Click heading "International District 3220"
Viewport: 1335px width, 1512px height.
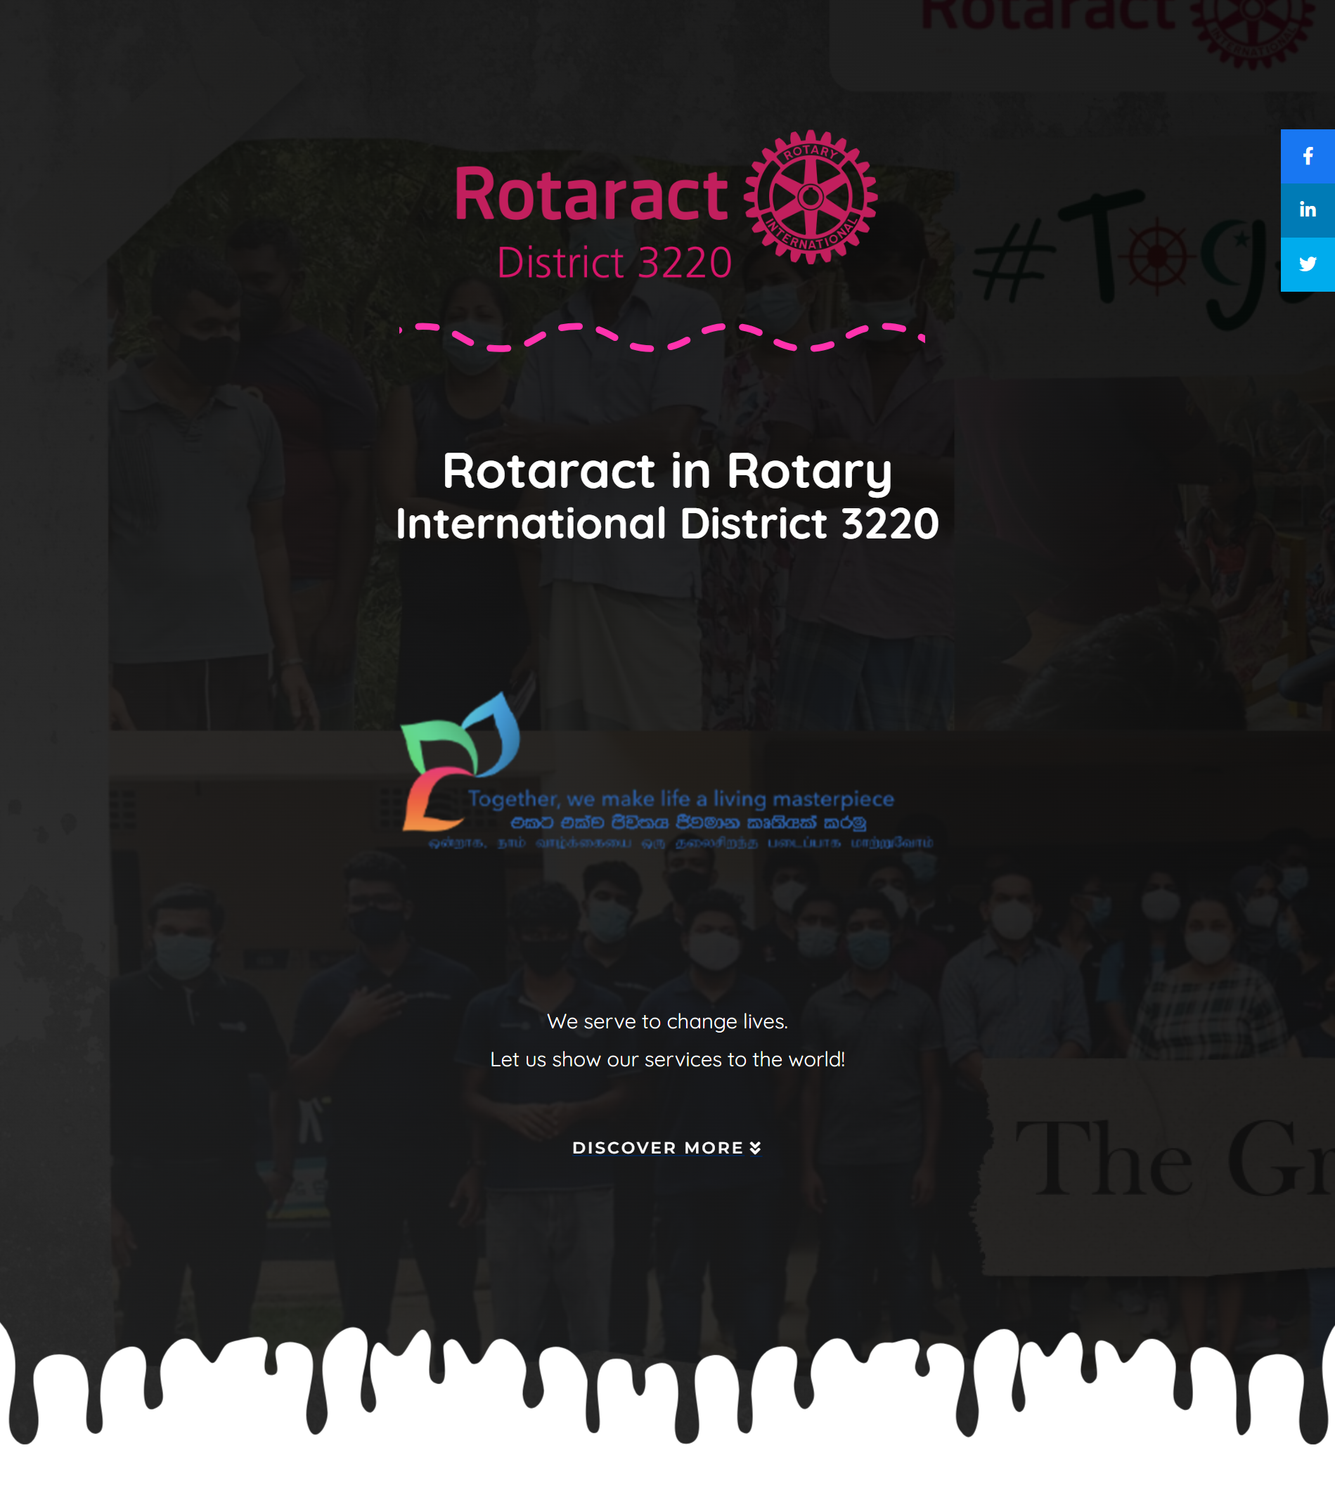point(667,524)
